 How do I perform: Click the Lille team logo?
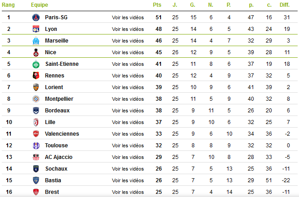pyautogui.click(x=36, y=122)
